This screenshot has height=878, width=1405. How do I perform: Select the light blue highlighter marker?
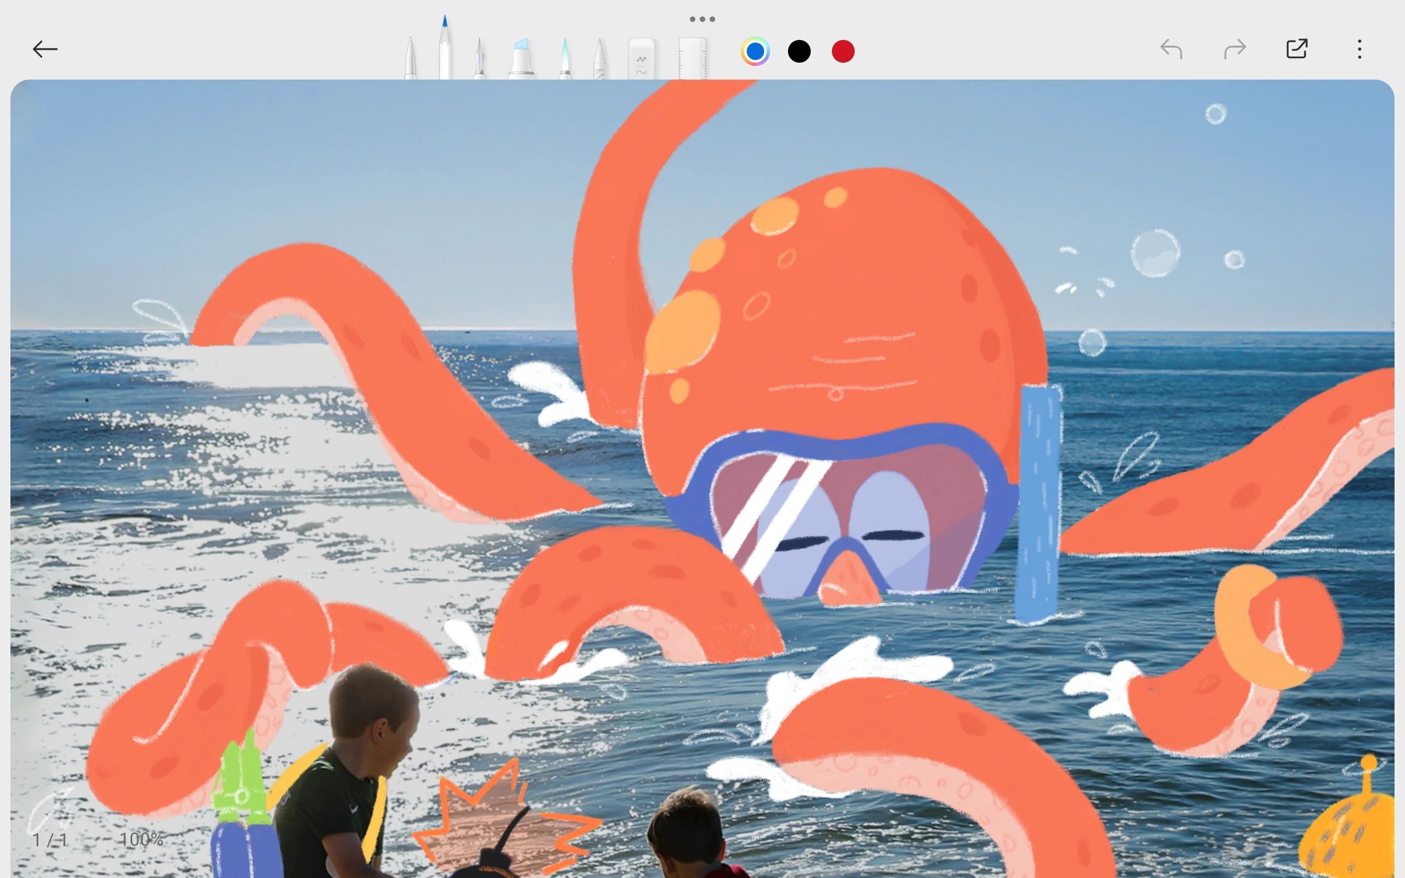point(521,58)
